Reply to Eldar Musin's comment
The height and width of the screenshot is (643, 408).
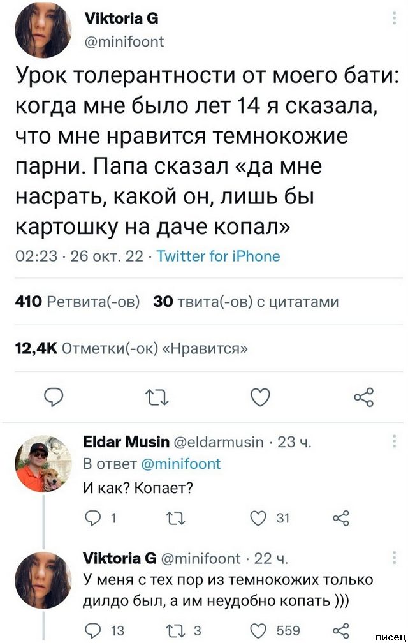92,517
